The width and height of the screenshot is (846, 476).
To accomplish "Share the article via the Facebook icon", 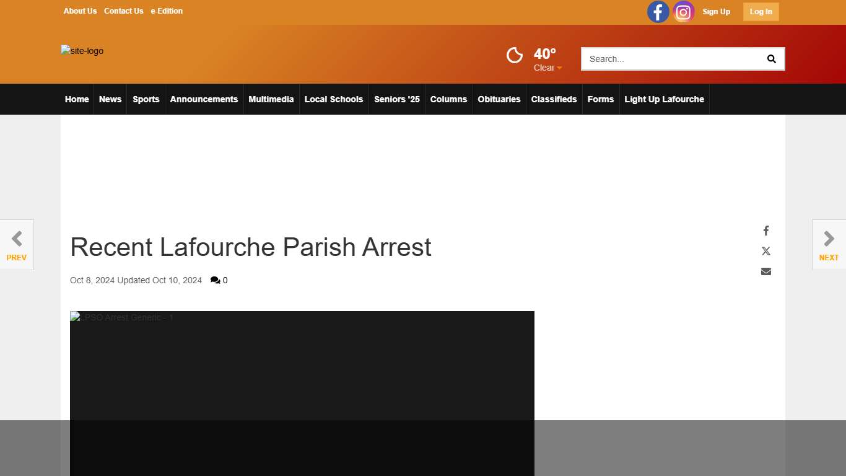I will 766,230.
